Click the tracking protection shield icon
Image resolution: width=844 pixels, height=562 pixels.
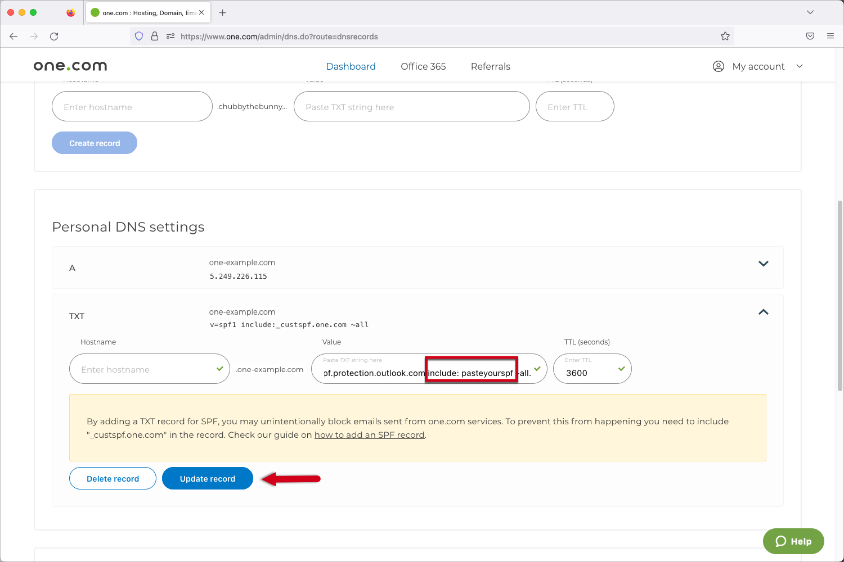click(138, 36)
